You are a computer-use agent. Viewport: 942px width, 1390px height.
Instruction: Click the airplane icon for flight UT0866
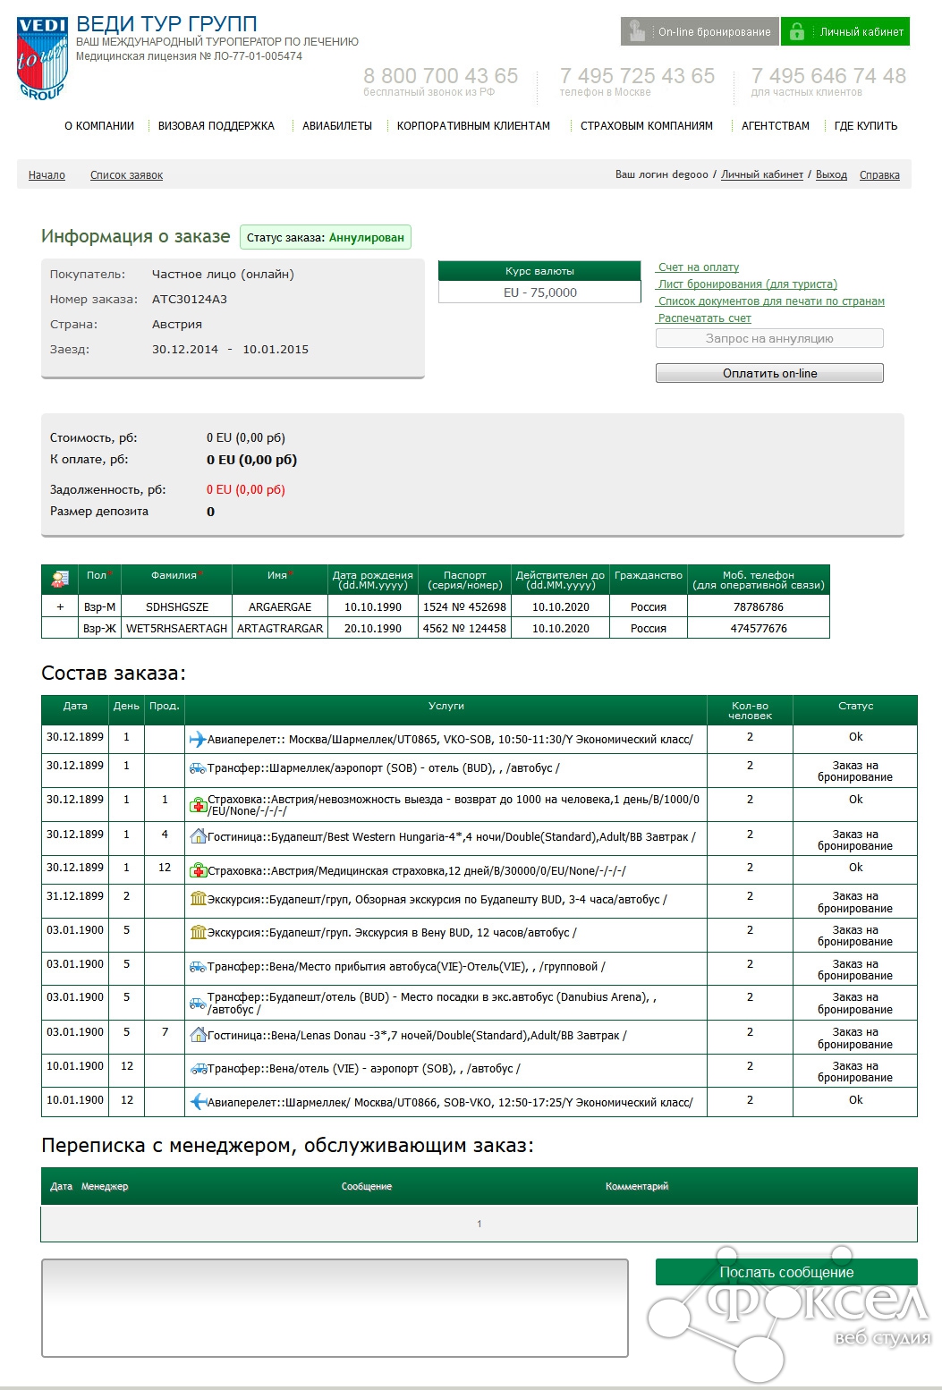198,1102
